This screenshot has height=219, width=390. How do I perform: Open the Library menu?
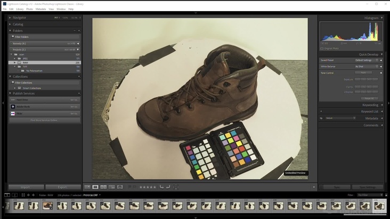(x=20, y=9)
